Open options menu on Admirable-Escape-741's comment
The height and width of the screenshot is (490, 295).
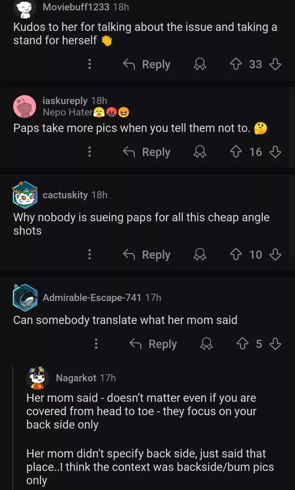pyautogui.click(x=96, y=344)
